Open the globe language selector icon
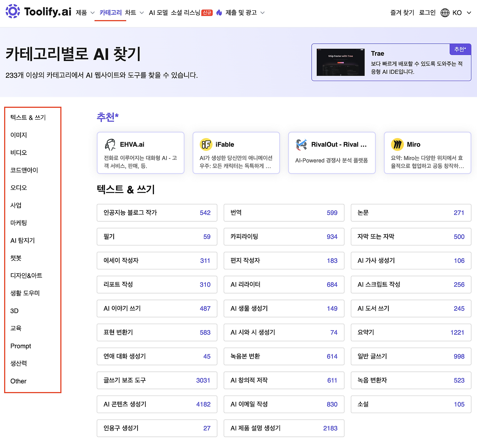Image resolution: width=477 pixels, height=443 pixels. pyautogui.click(x=445, y=12)
